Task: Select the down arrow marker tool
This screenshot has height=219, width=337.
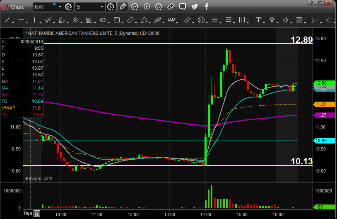Action: pos(286,20)
